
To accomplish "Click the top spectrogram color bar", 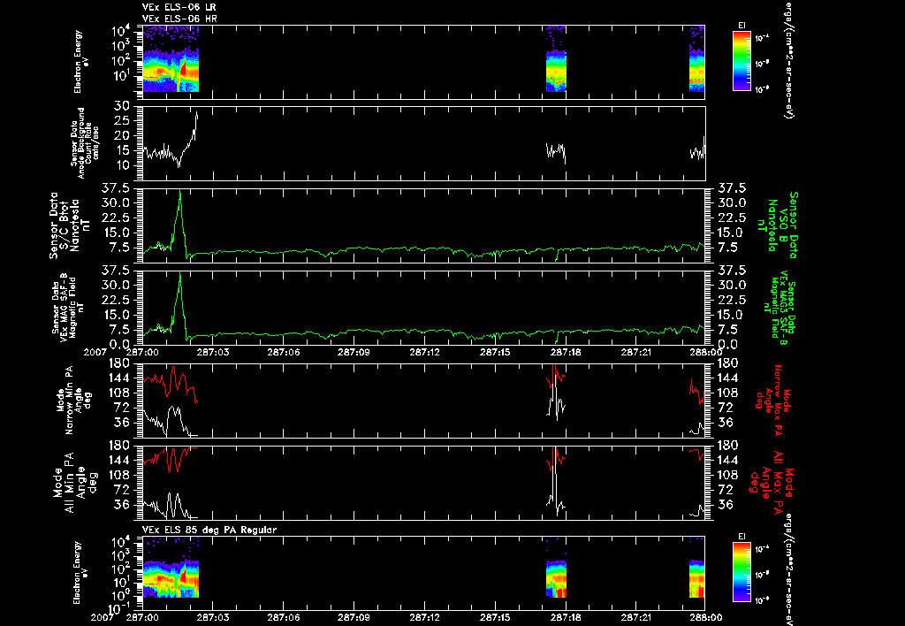I will pyautogui.click(x=741, y=61).
